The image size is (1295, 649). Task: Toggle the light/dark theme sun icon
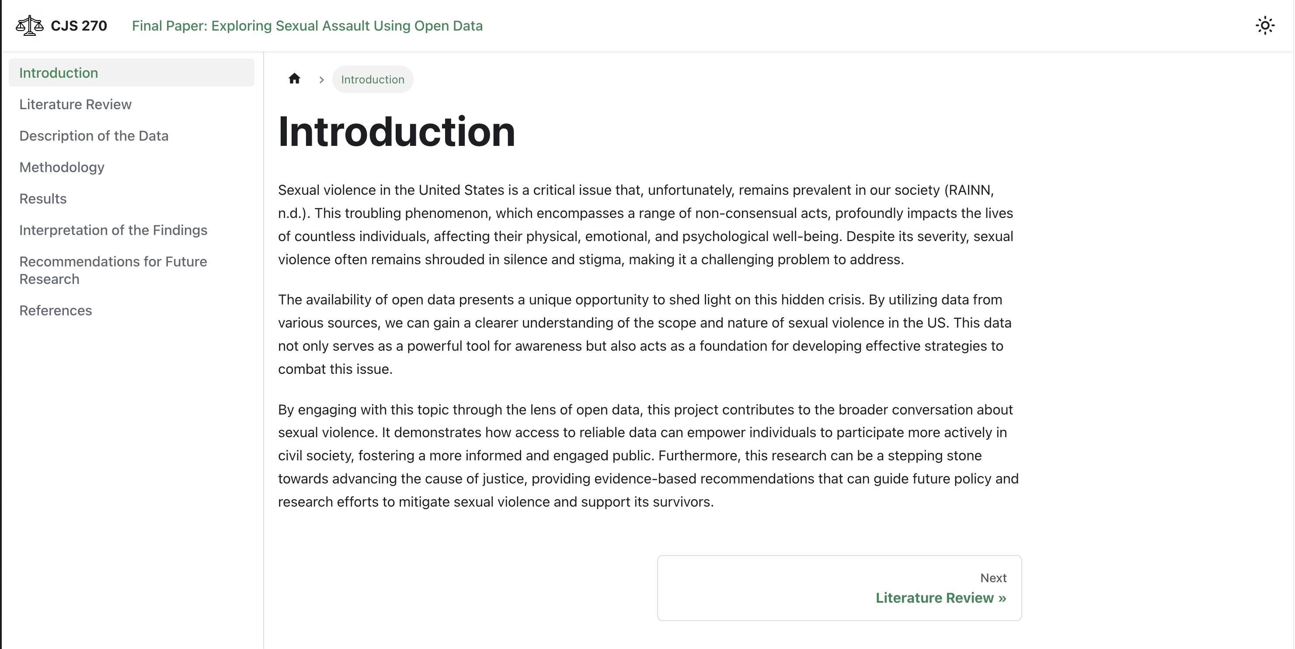(1265, 26)
